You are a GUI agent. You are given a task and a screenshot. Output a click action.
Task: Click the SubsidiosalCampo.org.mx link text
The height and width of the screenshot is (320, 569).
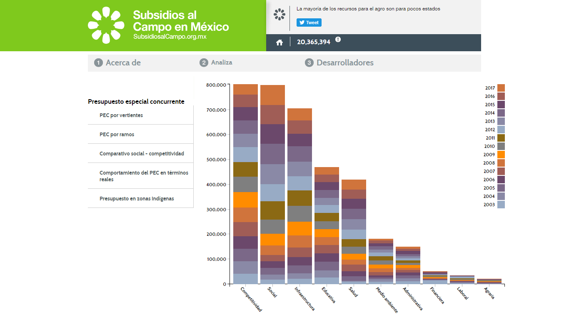(x=170, y=37)
